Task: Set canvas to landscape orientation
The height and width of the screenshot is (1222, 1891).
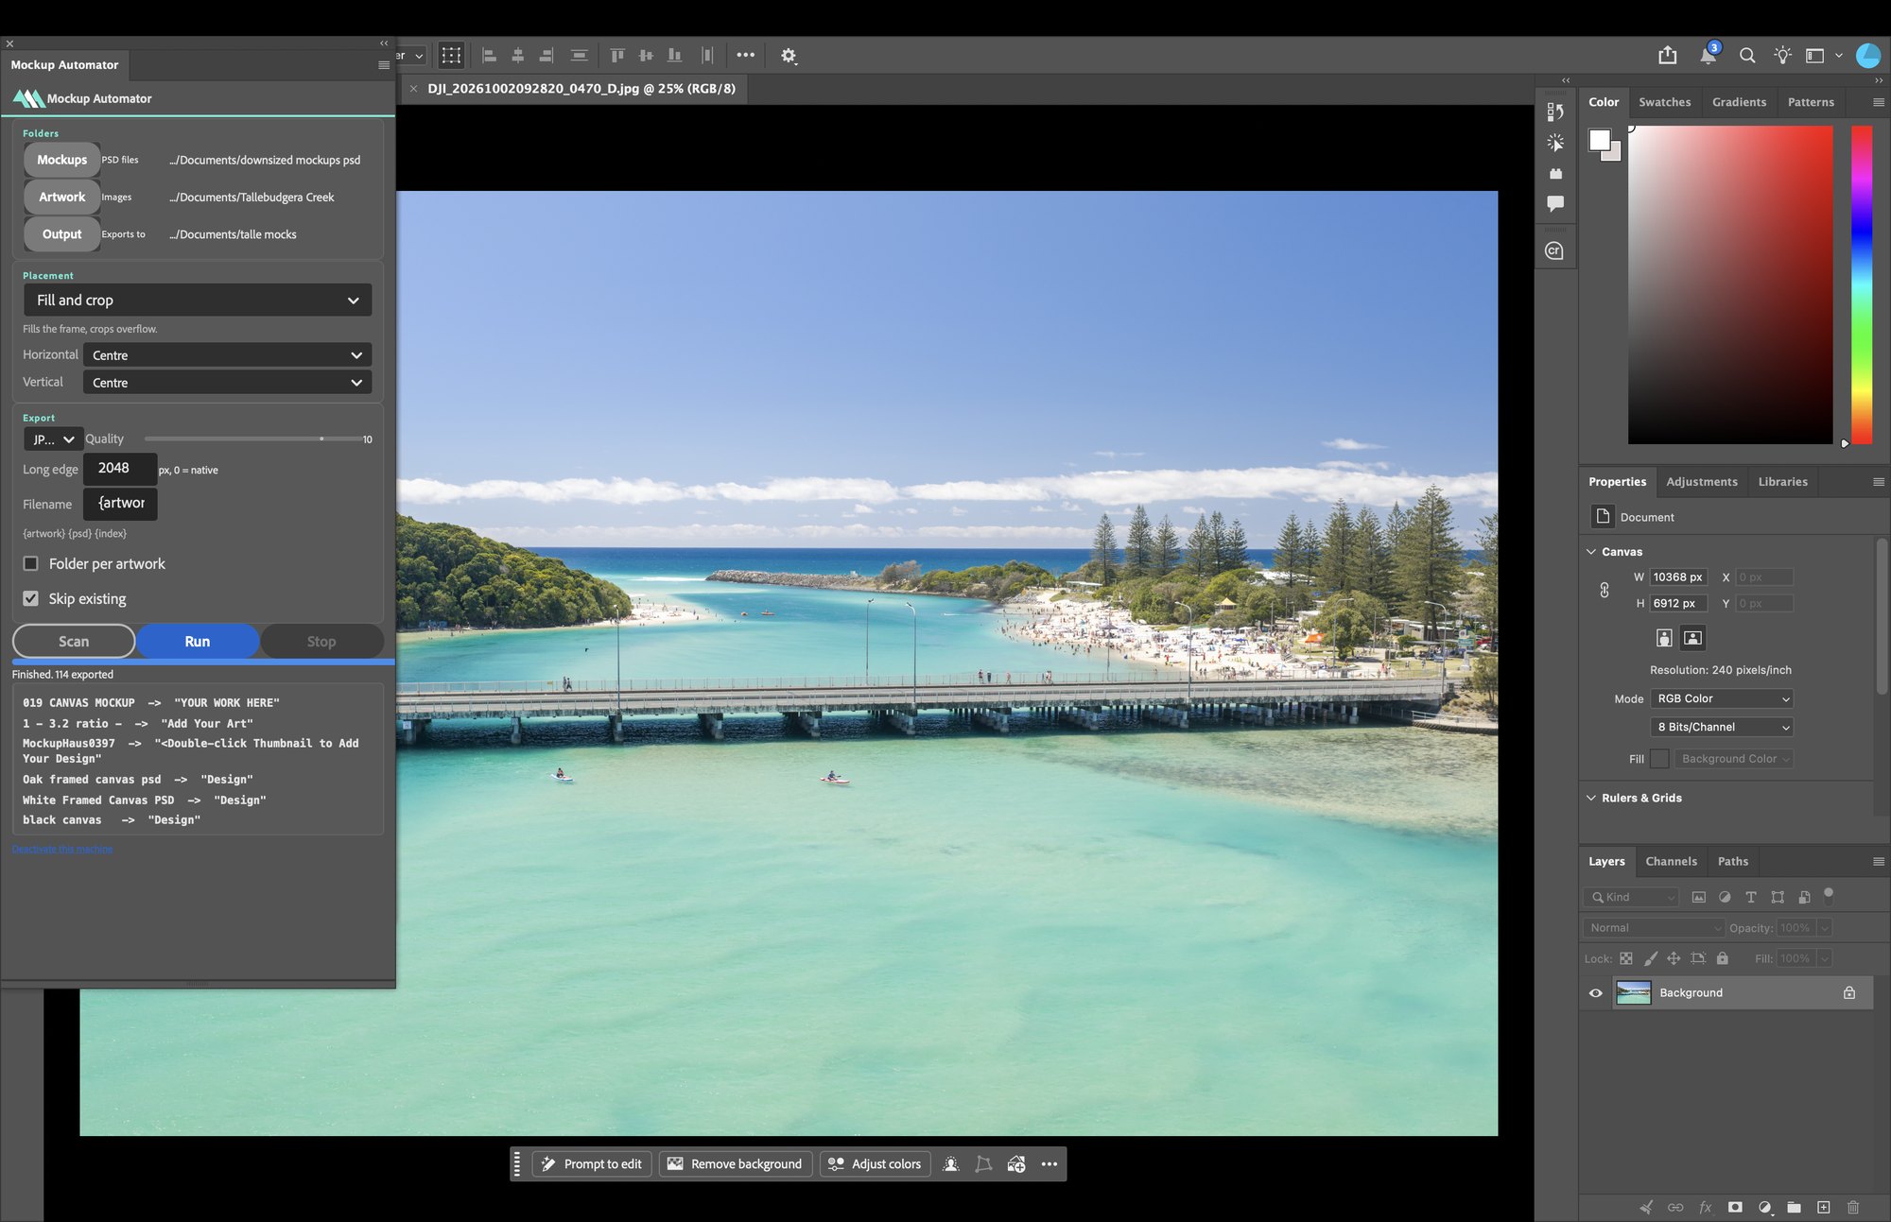Action: (1692, 638)
